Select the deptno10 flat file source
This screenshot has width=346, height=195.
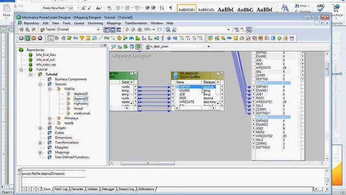81,94
